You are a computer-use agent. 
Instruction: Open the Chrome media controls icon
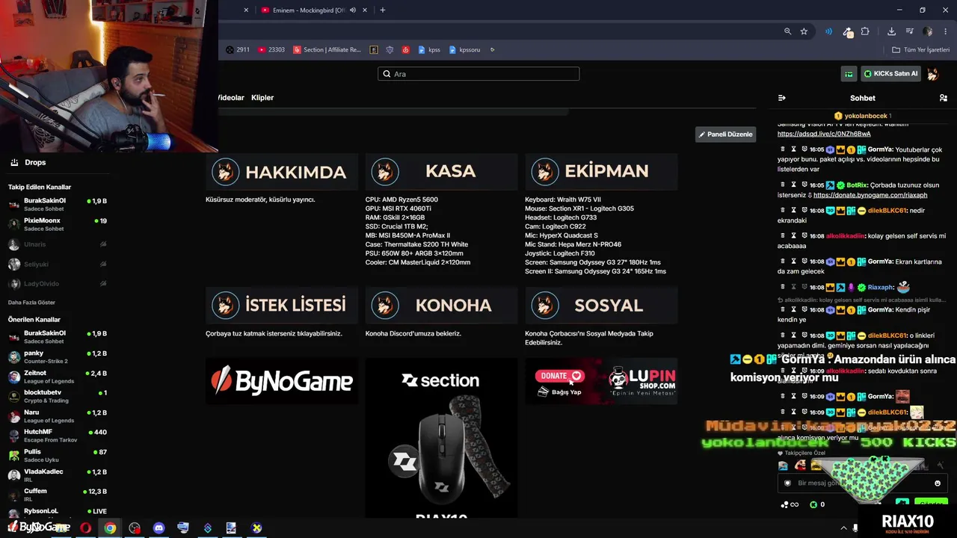[x=910, y=31]
